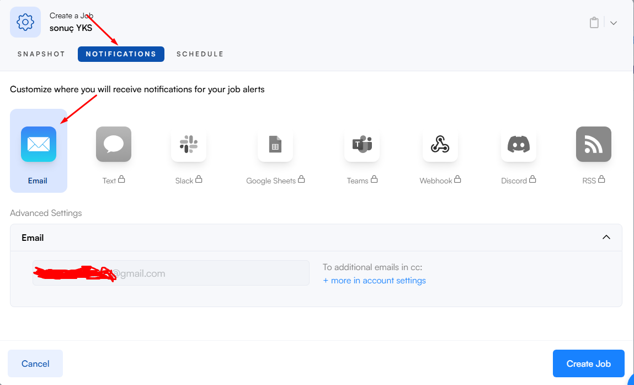
Task: Switch to the Snapshot tab
Action: click(x=41, y=54)
